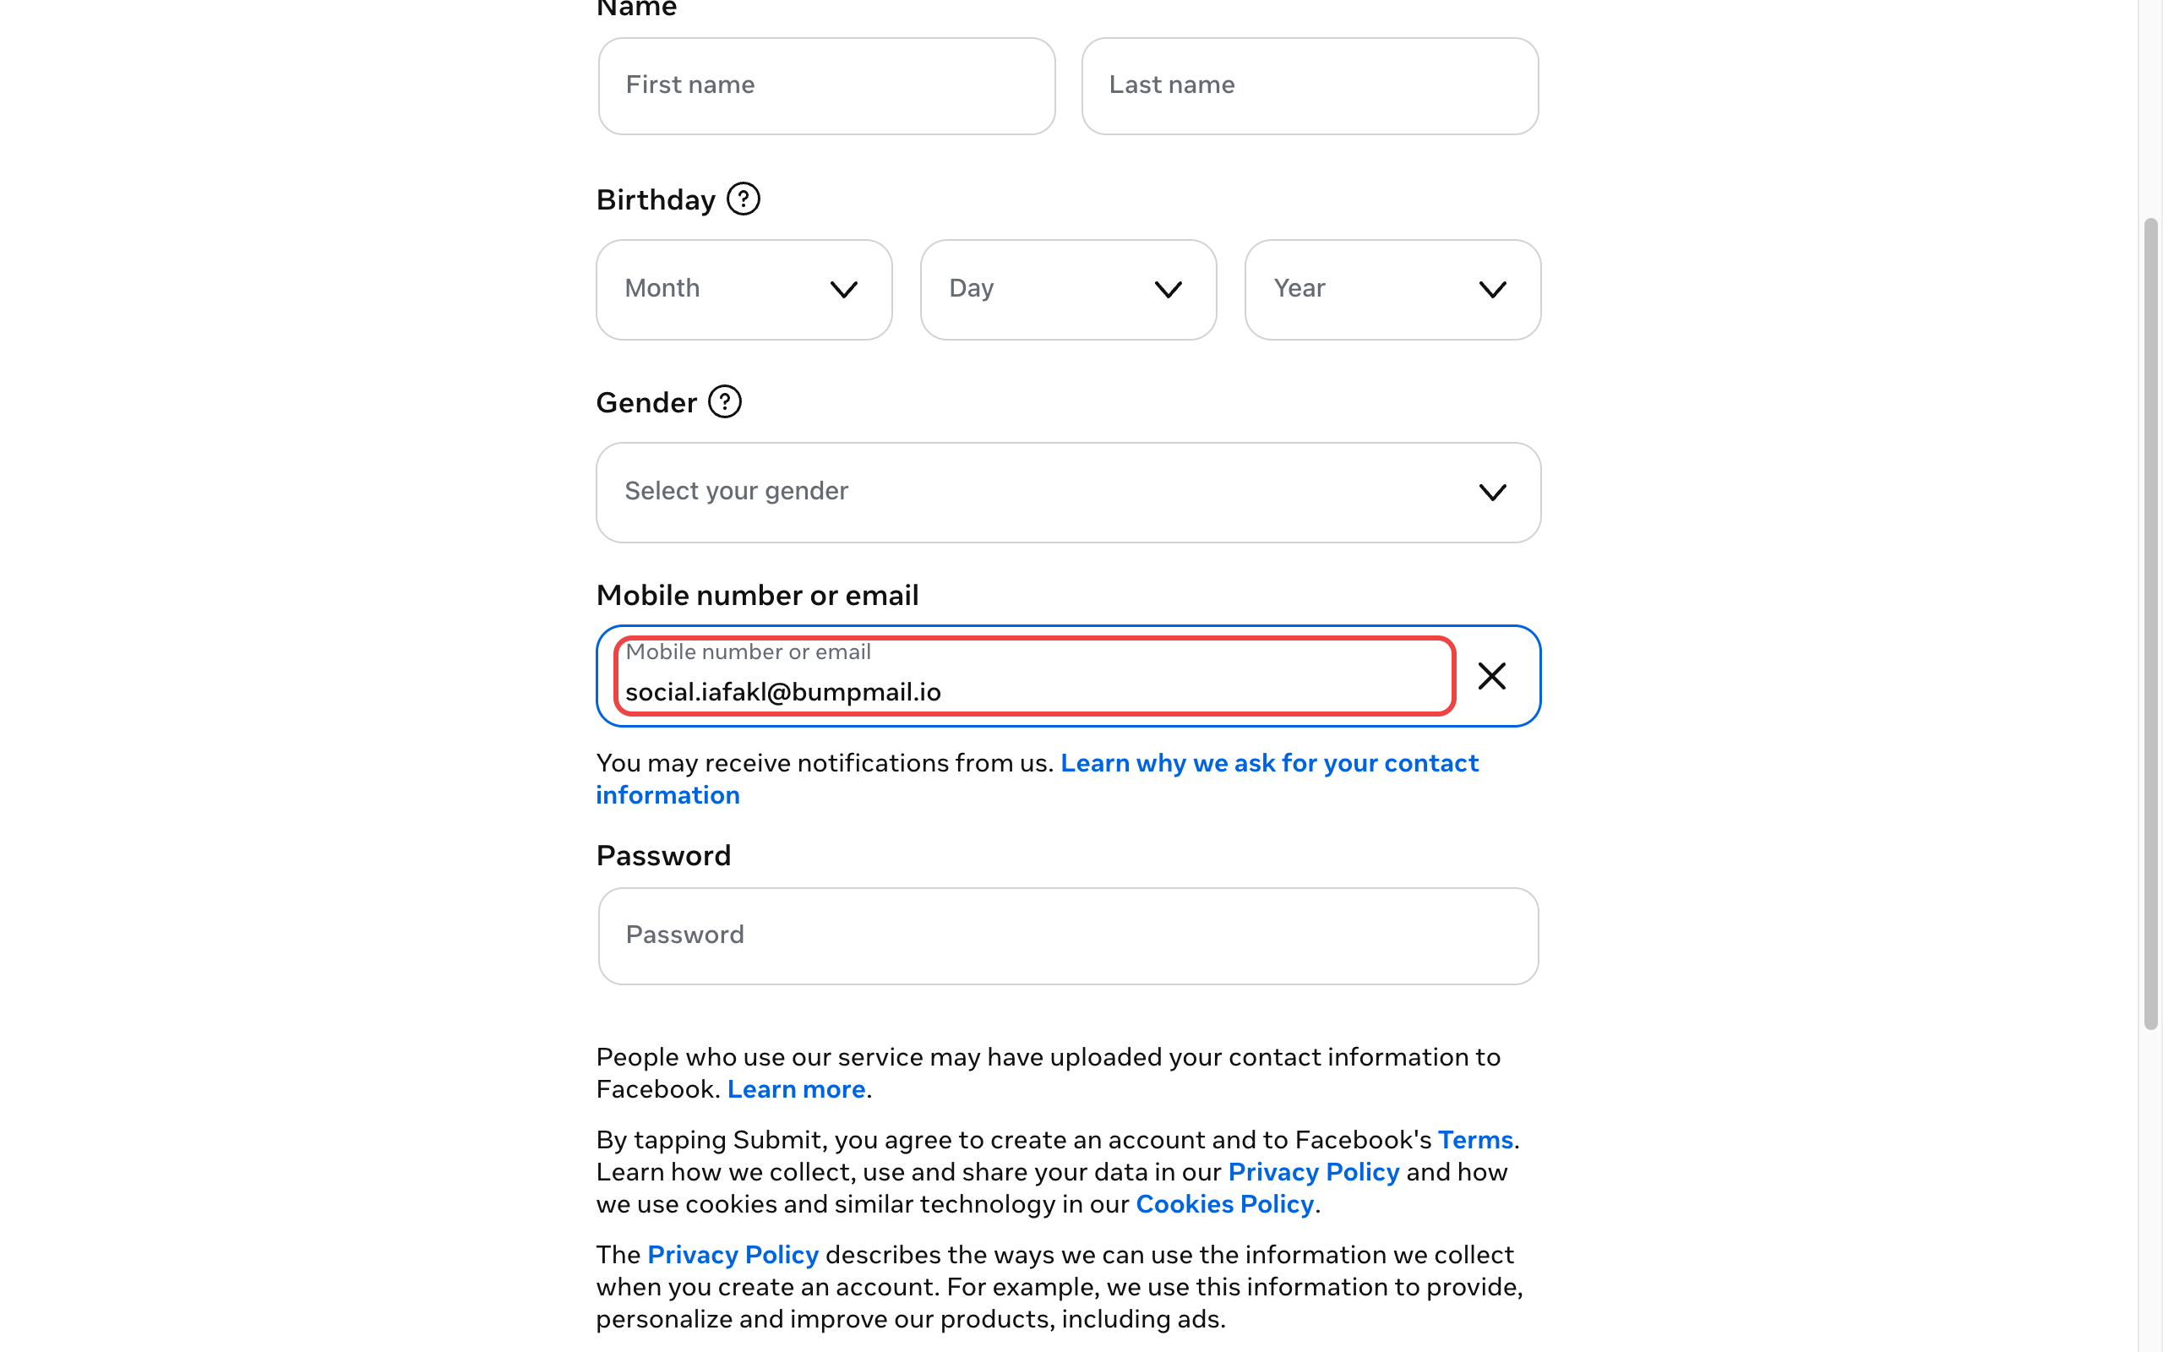Clear the email field with the X icon
The width and height of the screenshot is (2163, 1352).
1492,676
